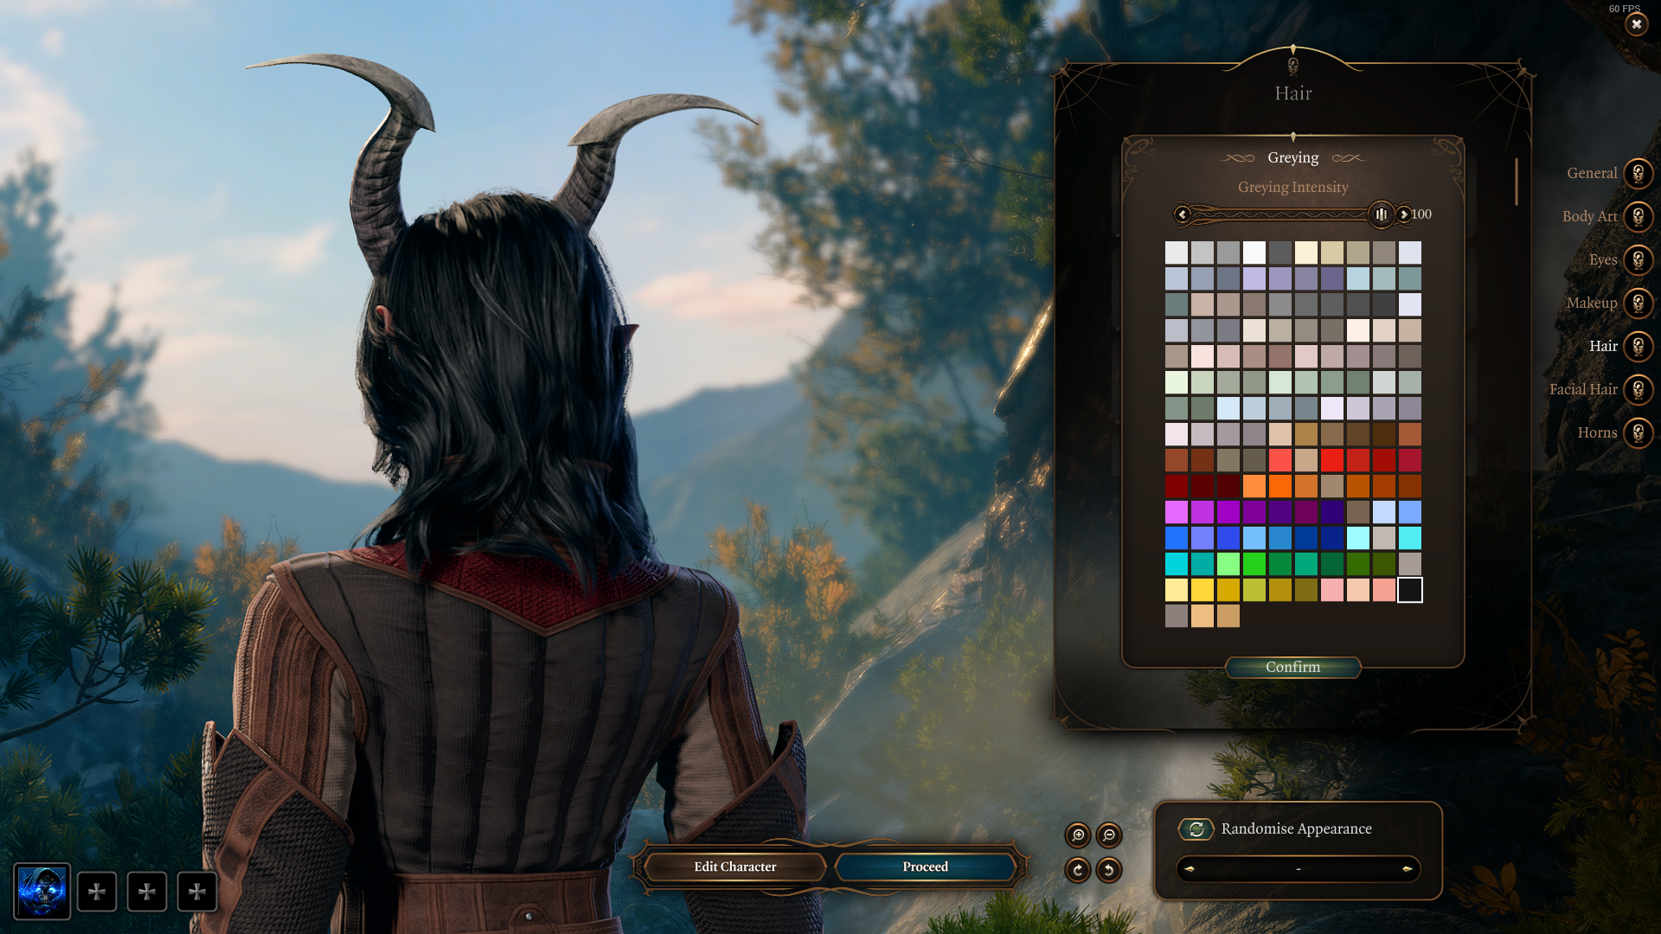Image resolution: width=1661 pixels, height=934 pixels.
Task: Select the Facial Hair panel icon
Action: pyautogui.click(x=1640, y=389)
